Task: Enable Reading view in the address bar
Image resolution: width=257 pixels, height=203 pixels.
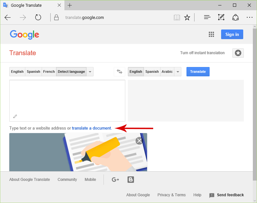Action: [177, 17]
